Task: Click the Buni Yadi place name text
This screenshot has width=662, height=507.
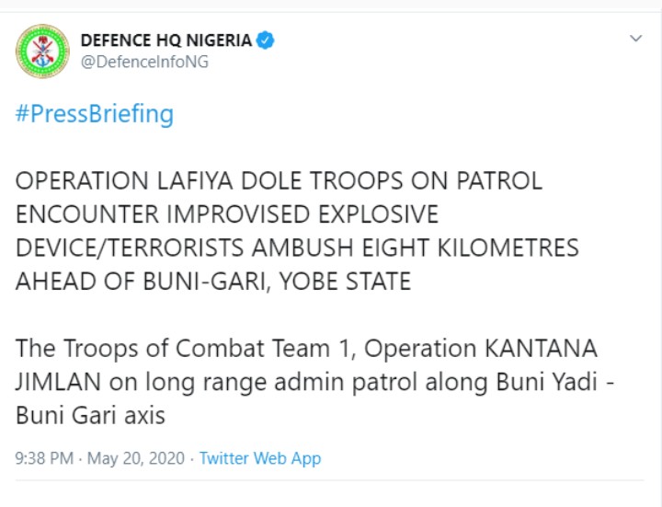Action: (x=547, y=382)
